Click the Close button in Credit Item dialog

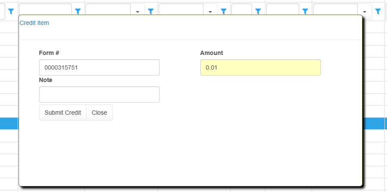coord(99,113)
